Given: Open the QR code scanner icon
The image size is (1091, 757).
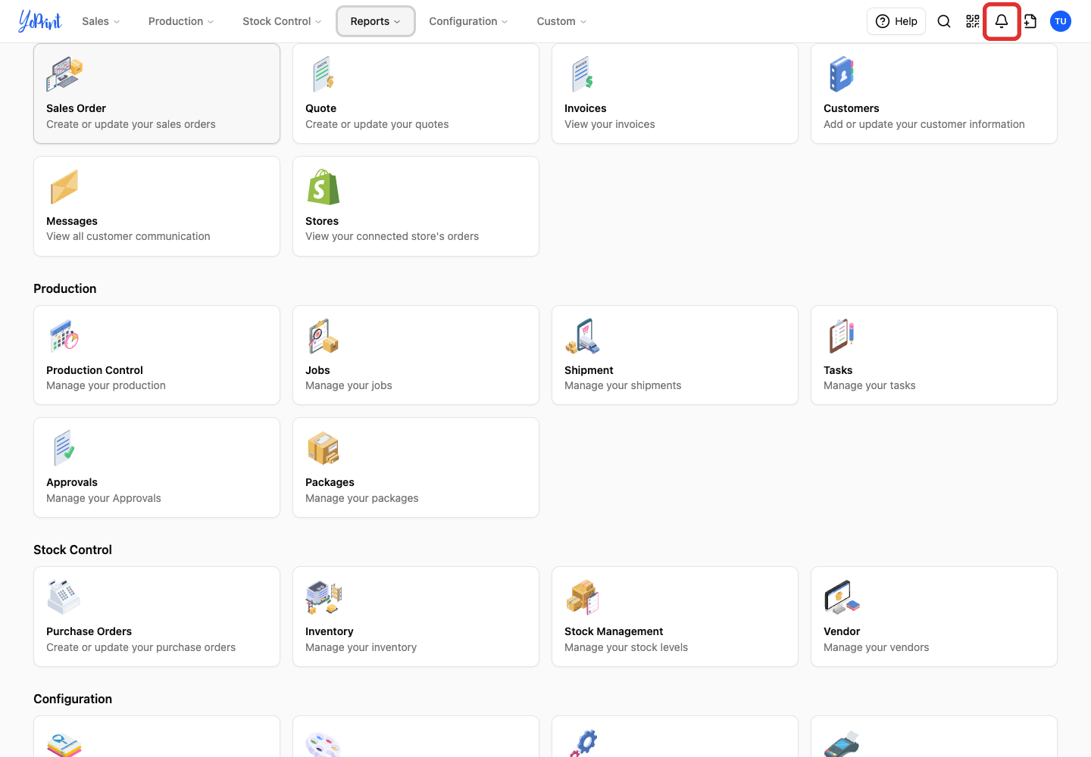Looking at the screenshot, I should (973, 21).
